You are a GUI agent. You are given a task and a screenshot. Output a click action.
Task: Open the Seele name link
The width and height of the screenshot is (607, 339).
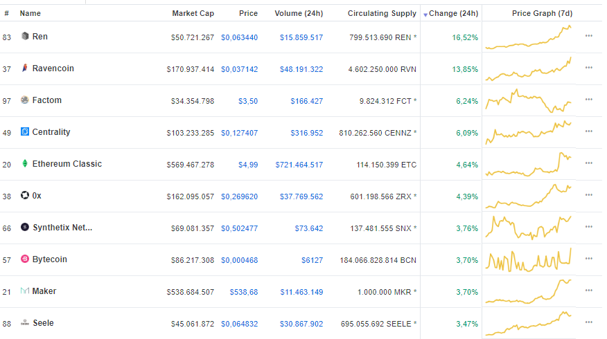click(43, 323)
